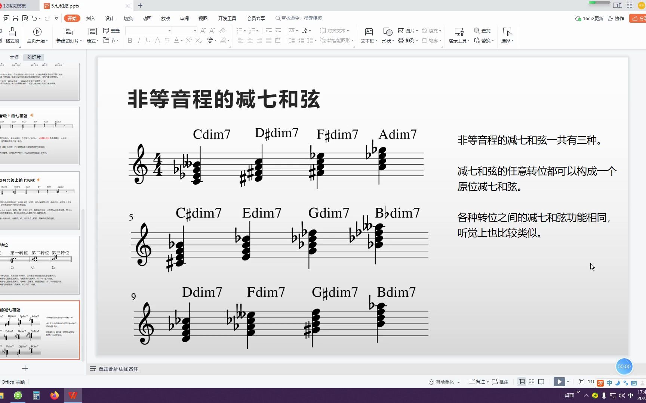Click the clear formatting eraser icon
646x403 pixels.
point(222,31)
